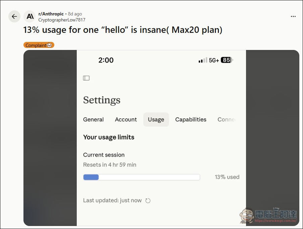Open the three-dot post options menu
The image size is (303, 229).
pos(293,16)
